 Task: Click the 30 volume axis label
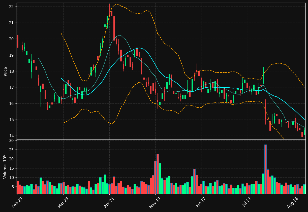coord(11,140)
